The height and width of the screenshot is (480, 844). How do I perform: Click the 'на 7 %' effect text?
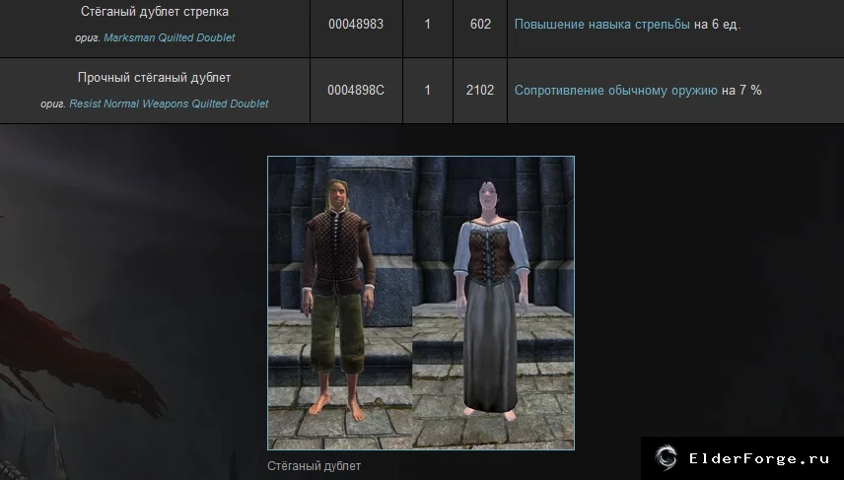741,91
